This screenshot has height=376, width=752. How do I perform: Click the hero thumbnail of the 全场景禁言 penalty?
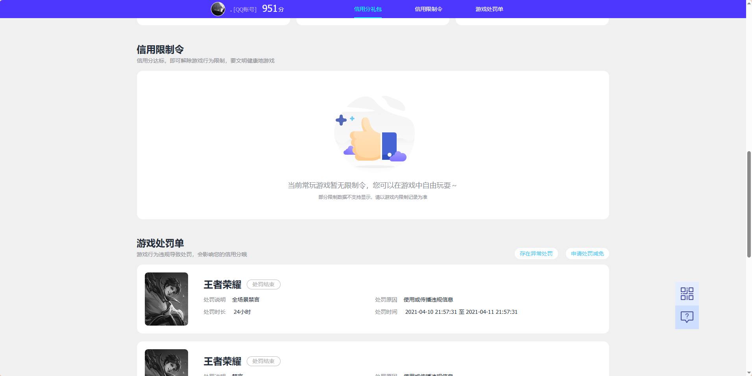(166, 299)
